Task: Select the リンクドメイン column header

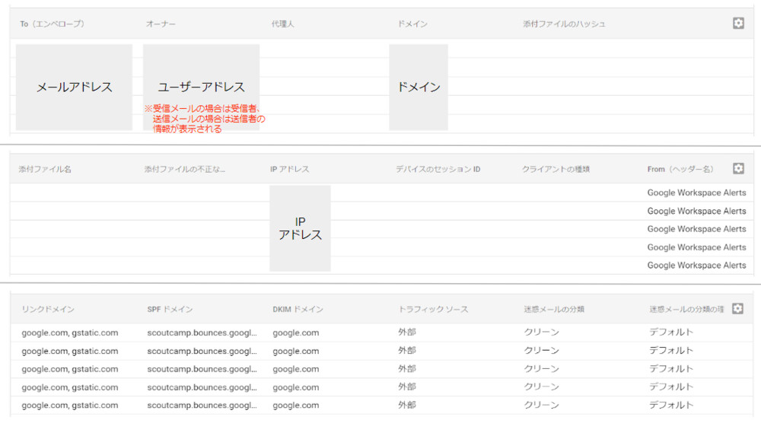Action: coord(48,310)
